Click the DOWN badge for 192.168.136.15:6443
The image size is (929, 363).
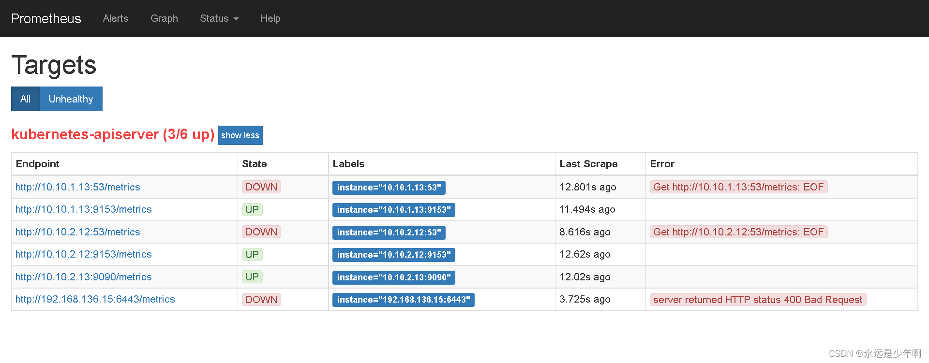click(x=261, y=299)
